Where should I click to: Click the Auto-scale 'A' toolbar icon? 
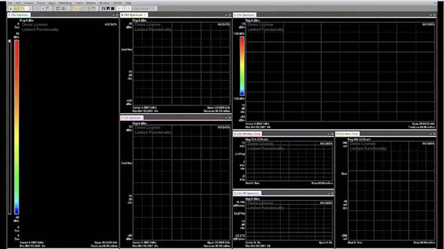click(x=58, y=8)
